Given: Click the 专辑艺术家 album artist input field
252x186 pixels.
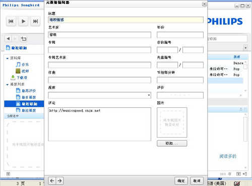Looking at the screenshot, I should [x=99, y=65].
